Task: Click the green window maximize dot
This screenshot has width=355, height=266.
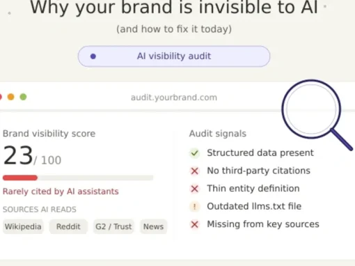Action: click(x=23, y=97)
